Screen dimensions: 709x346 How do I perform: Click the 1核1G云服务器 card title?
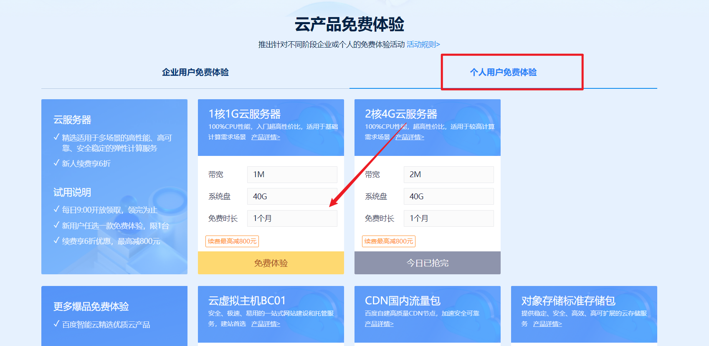[x=245, y=114]
